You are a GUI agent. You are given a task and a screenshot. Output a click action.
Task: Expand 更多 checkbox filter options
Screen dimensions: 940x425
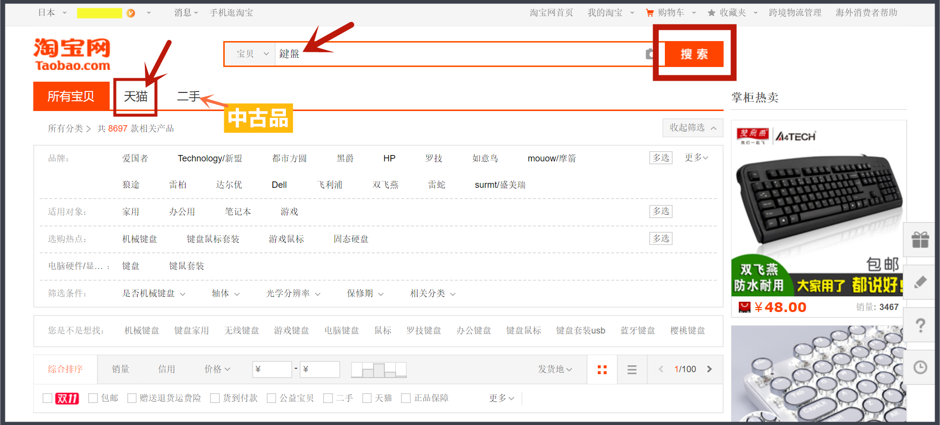(x=502, y=398)
